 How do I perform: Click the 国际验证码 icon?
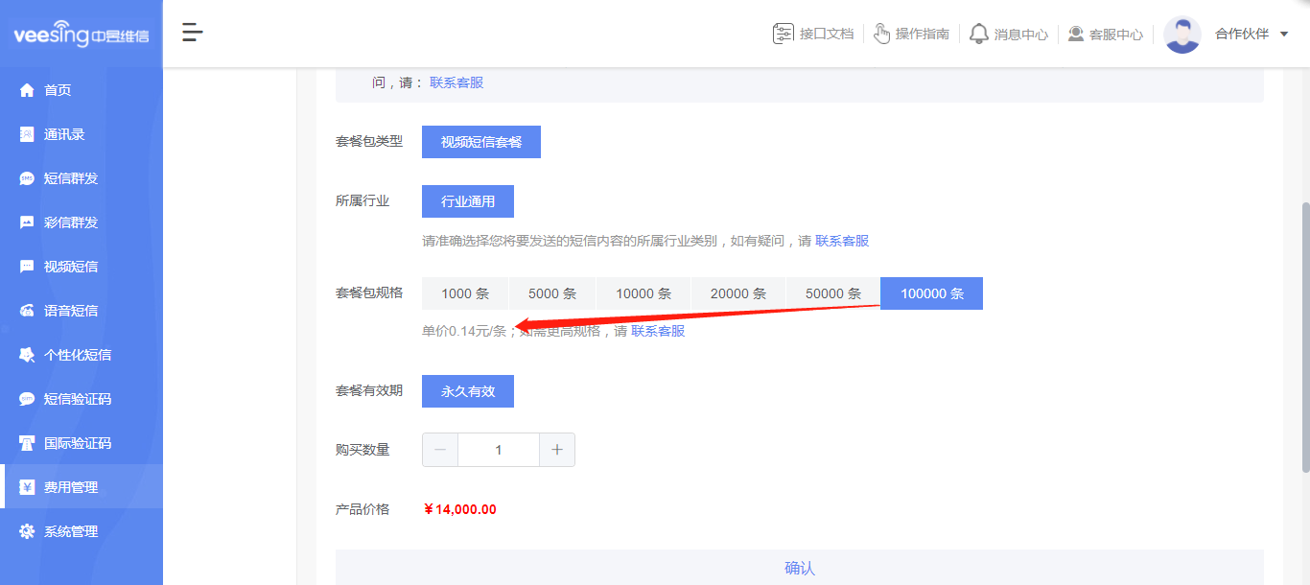[x=27, y=443]
